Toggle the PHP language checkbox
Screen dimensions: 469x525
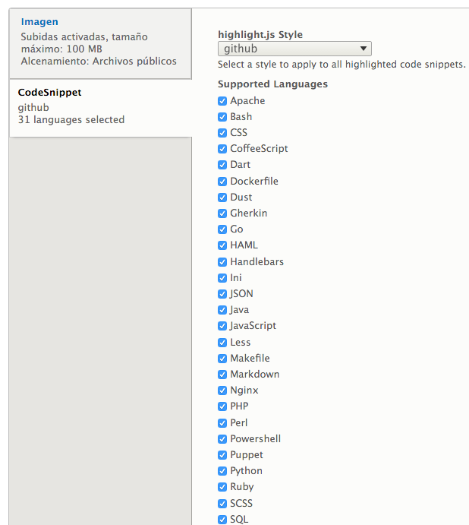pos(222,406)
